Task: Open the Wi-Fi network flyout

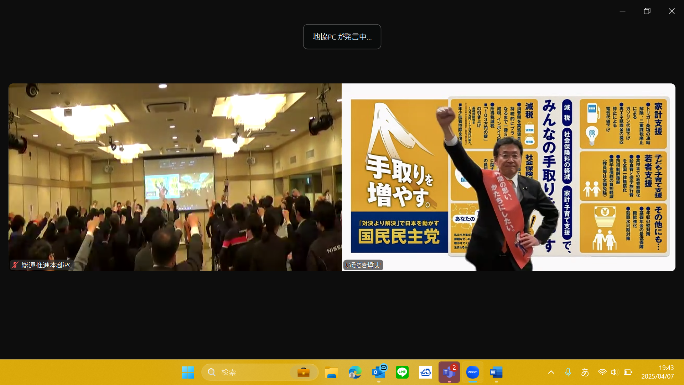Action: pyautogui.click(x=602, y=372)
